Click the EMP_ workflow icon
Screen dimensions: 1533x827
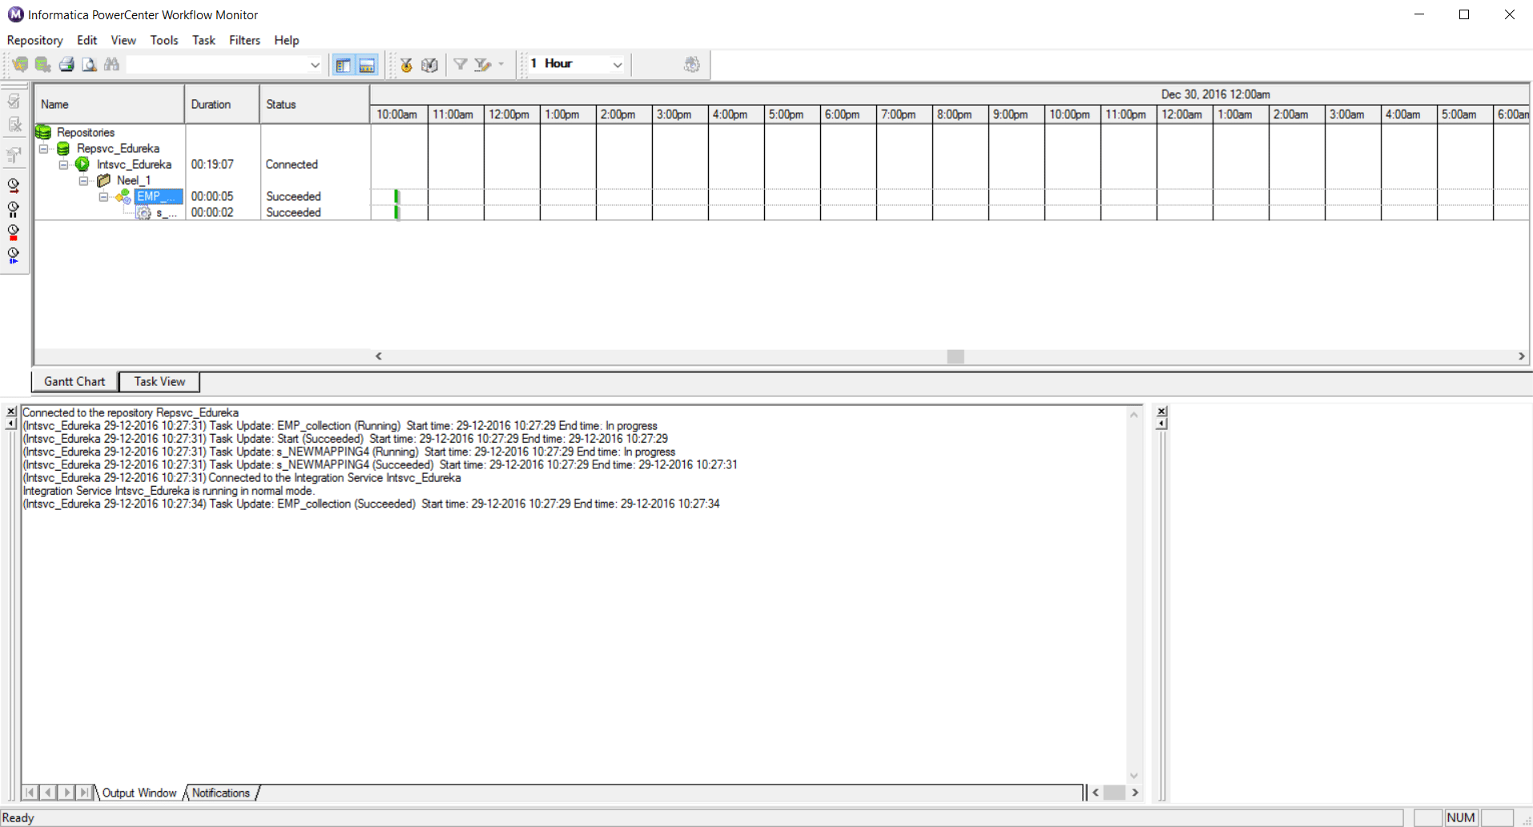coord(123,196)
